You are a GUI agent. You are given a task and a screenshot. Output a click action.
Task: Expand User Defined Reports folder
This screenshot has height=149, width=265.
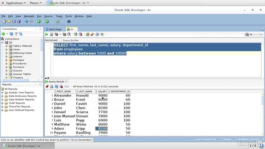(2, 110)
